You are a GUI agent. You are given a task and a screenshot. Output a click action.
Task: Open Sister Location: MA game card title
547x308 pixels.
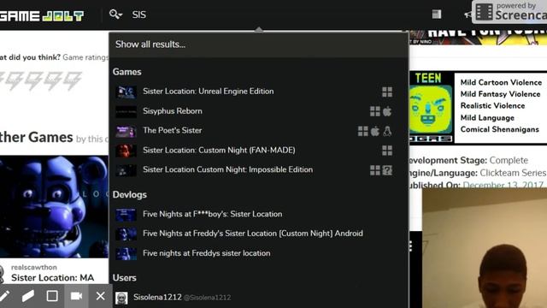click(52, 278)
